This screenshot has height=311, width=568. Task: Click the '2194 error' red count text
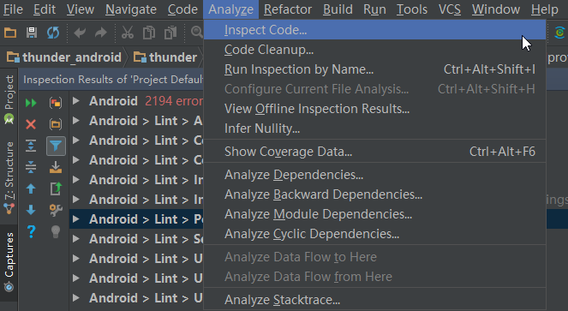point(174,101)
